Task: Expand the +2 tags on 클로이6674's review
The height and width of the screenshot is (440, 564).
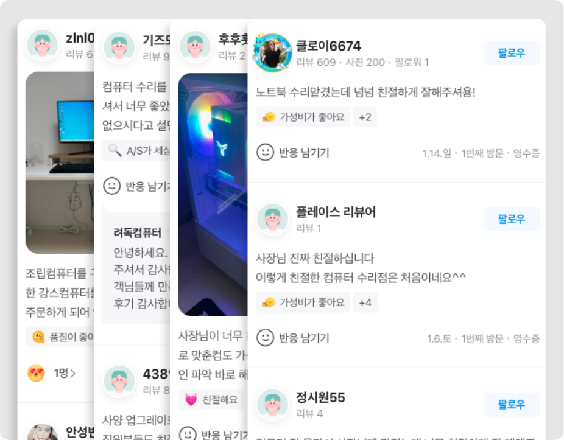Action: pos(365,117)
